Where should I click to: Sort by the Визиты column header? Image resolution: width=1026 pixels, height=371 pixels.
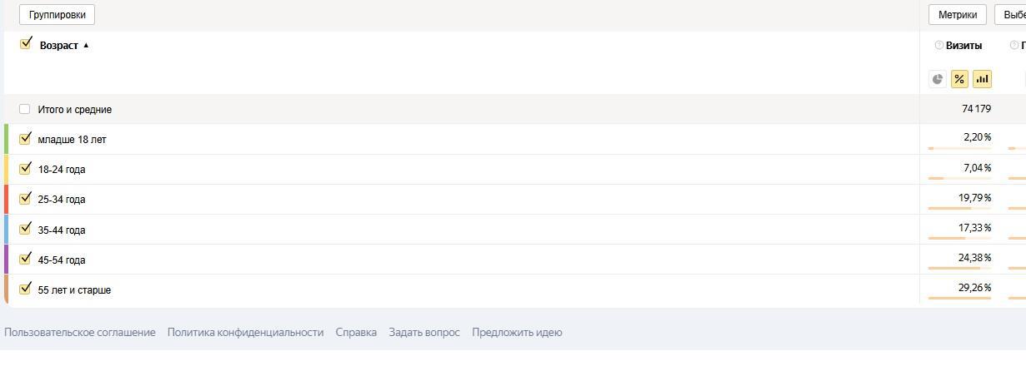(x=963, y=46)
